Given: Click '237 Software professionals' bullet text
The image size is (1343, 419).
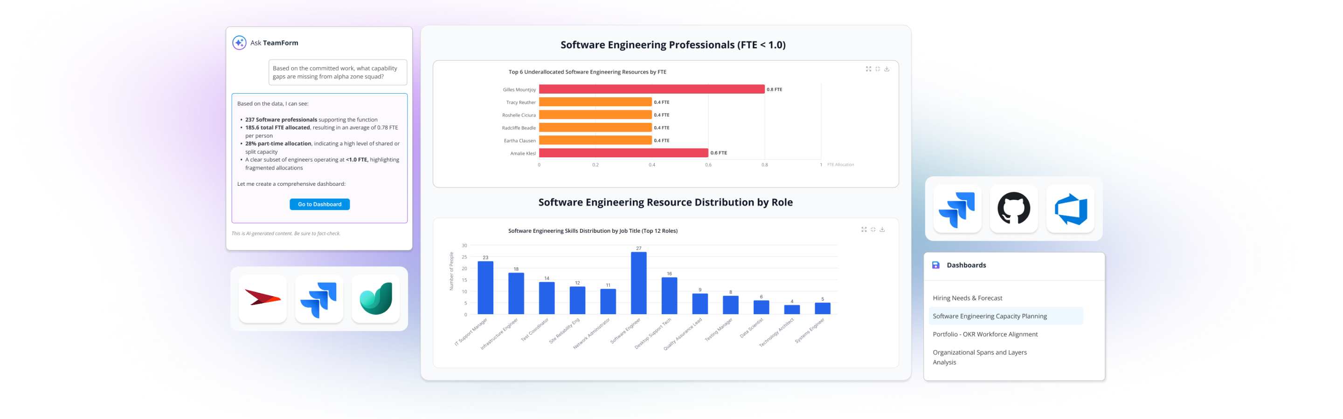Looking at the screenshot, I should (281, 120).
